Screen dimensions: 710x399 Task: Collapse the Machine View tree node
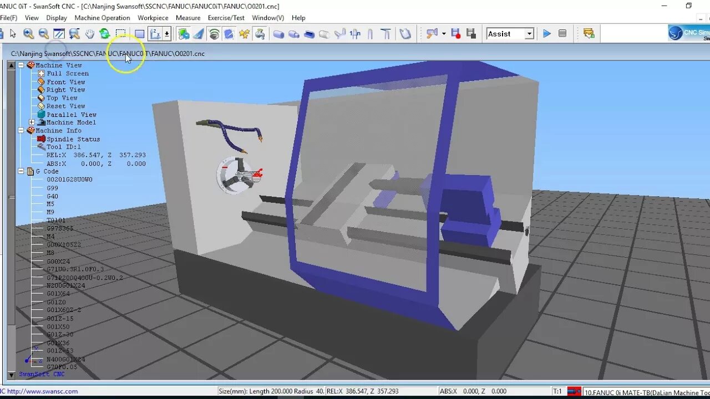pyautogui.click(x=21, y=65)
